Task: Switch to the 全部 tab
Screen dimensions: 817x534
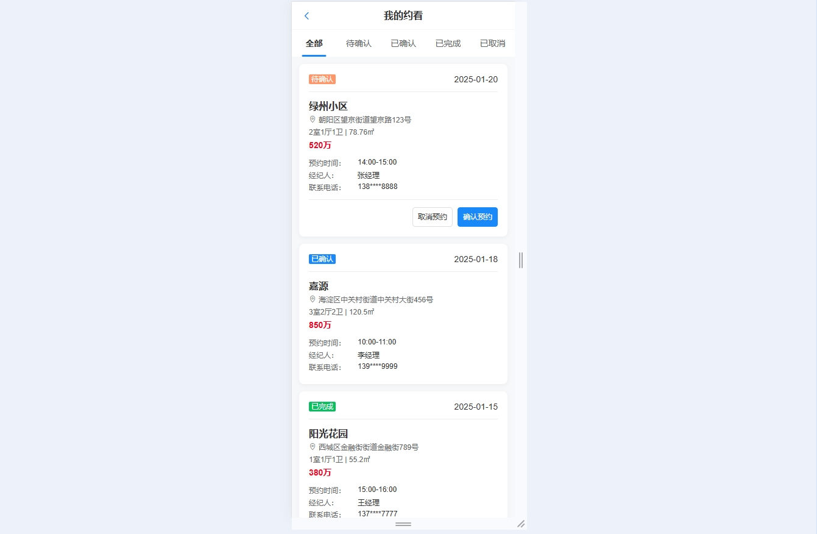Action: pyautogui.click(x=314, y=44)
